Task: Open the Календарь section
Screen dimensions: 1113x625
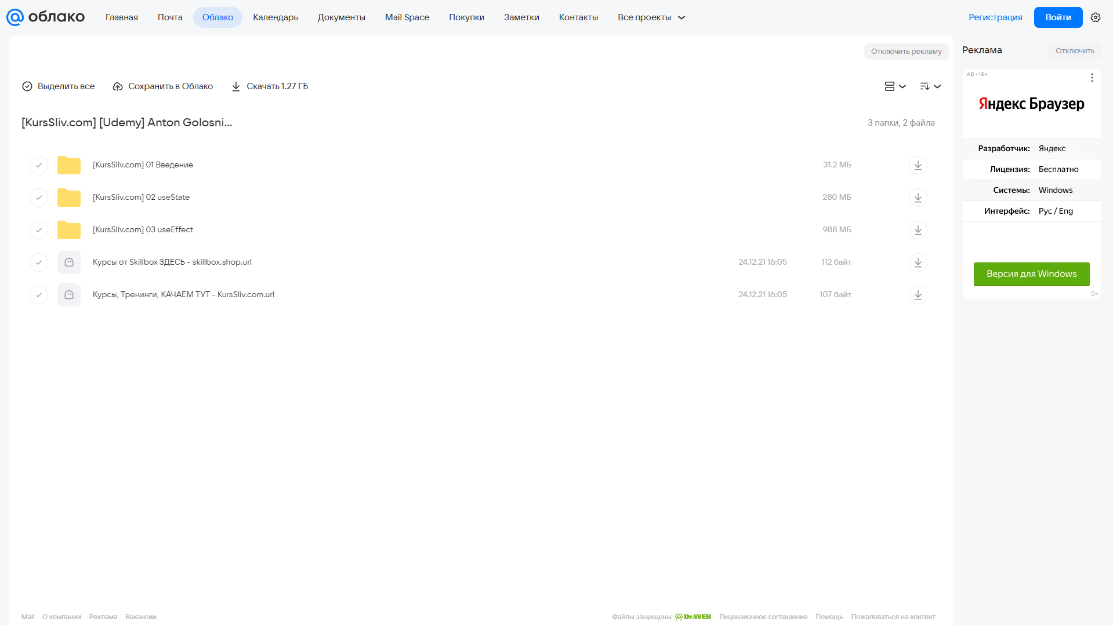Action: 275,17
